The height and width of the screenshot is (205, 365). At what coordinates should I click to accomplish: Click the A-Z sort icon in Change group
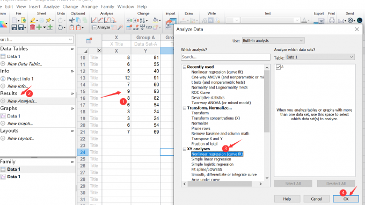click(143, 20)
